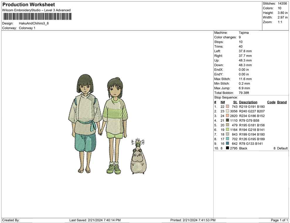This screenshot has width=290, height=223.
Task: Click the R79 G79 B58 color swatch
Action: click(x=228, y=120)
